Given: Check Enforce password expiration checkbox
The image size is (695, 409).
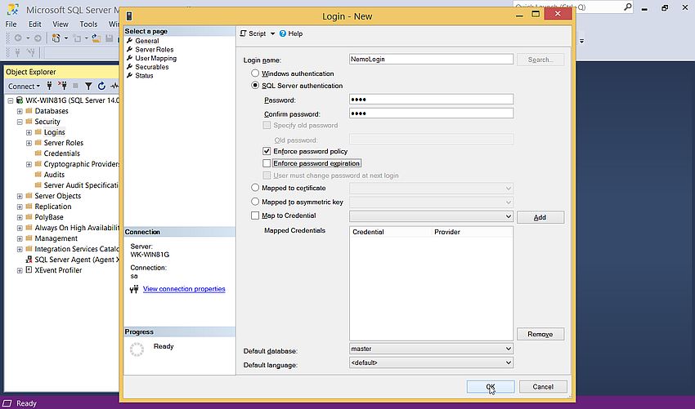Looking at the screenshot, I should 267,163.
